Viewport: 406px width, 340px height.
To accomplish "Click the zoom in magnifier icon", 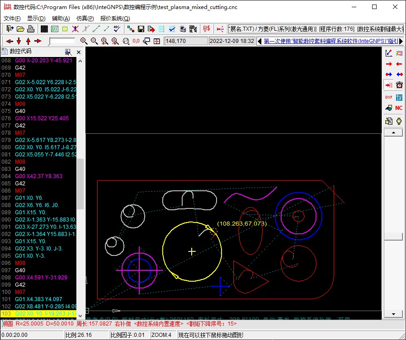I will click(84, 41).
